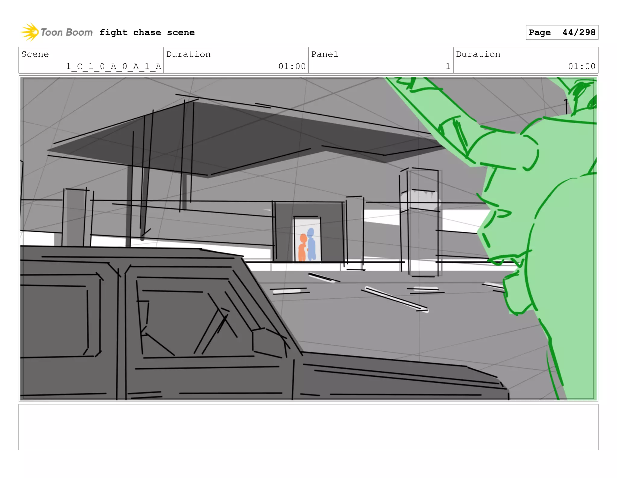The width and height of the screenshot is (617, 478).
Task: Select the panel duration value on far right
Action: pyautogui.click(x=581, y=66)
